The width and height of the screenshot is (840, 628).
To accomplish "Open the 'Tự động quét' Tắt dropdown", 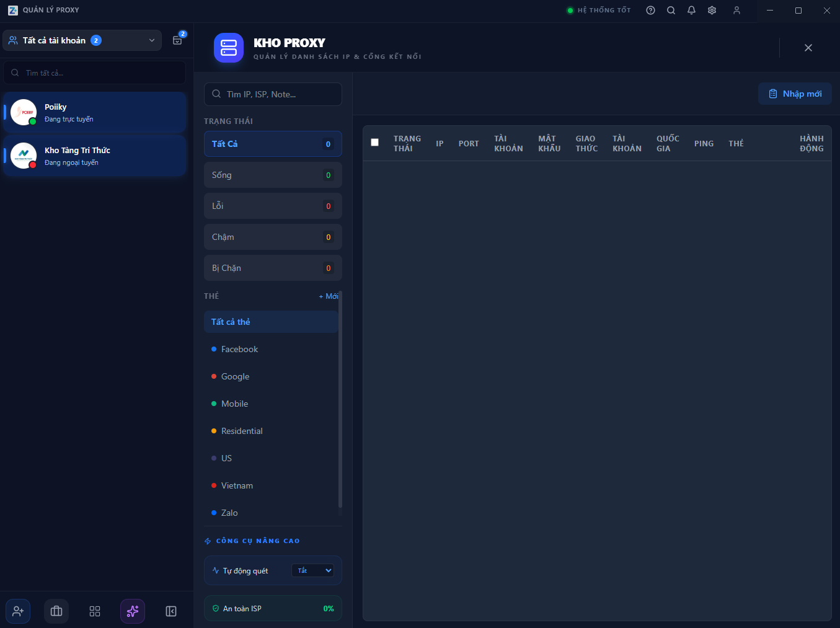I will (312, 570).
